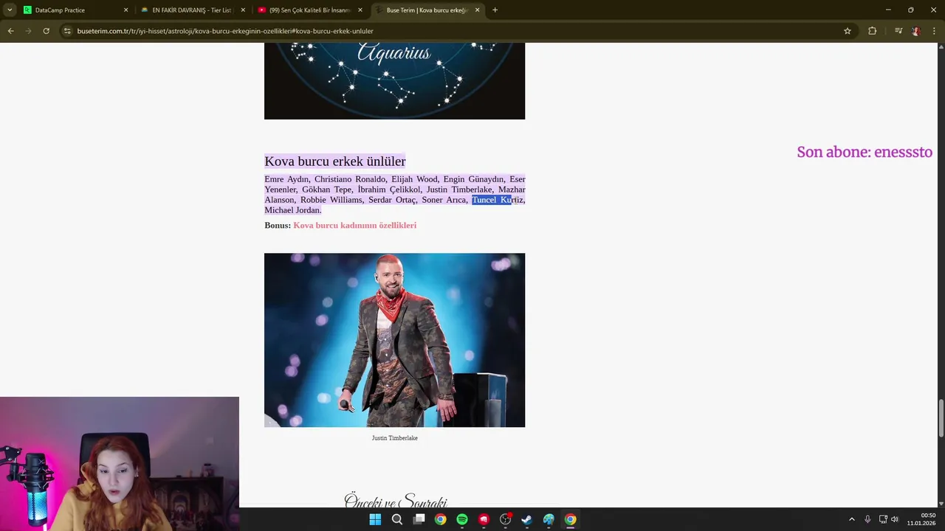
Task: Select the Buse Terim Kova burcu tab
Action: 427,10
